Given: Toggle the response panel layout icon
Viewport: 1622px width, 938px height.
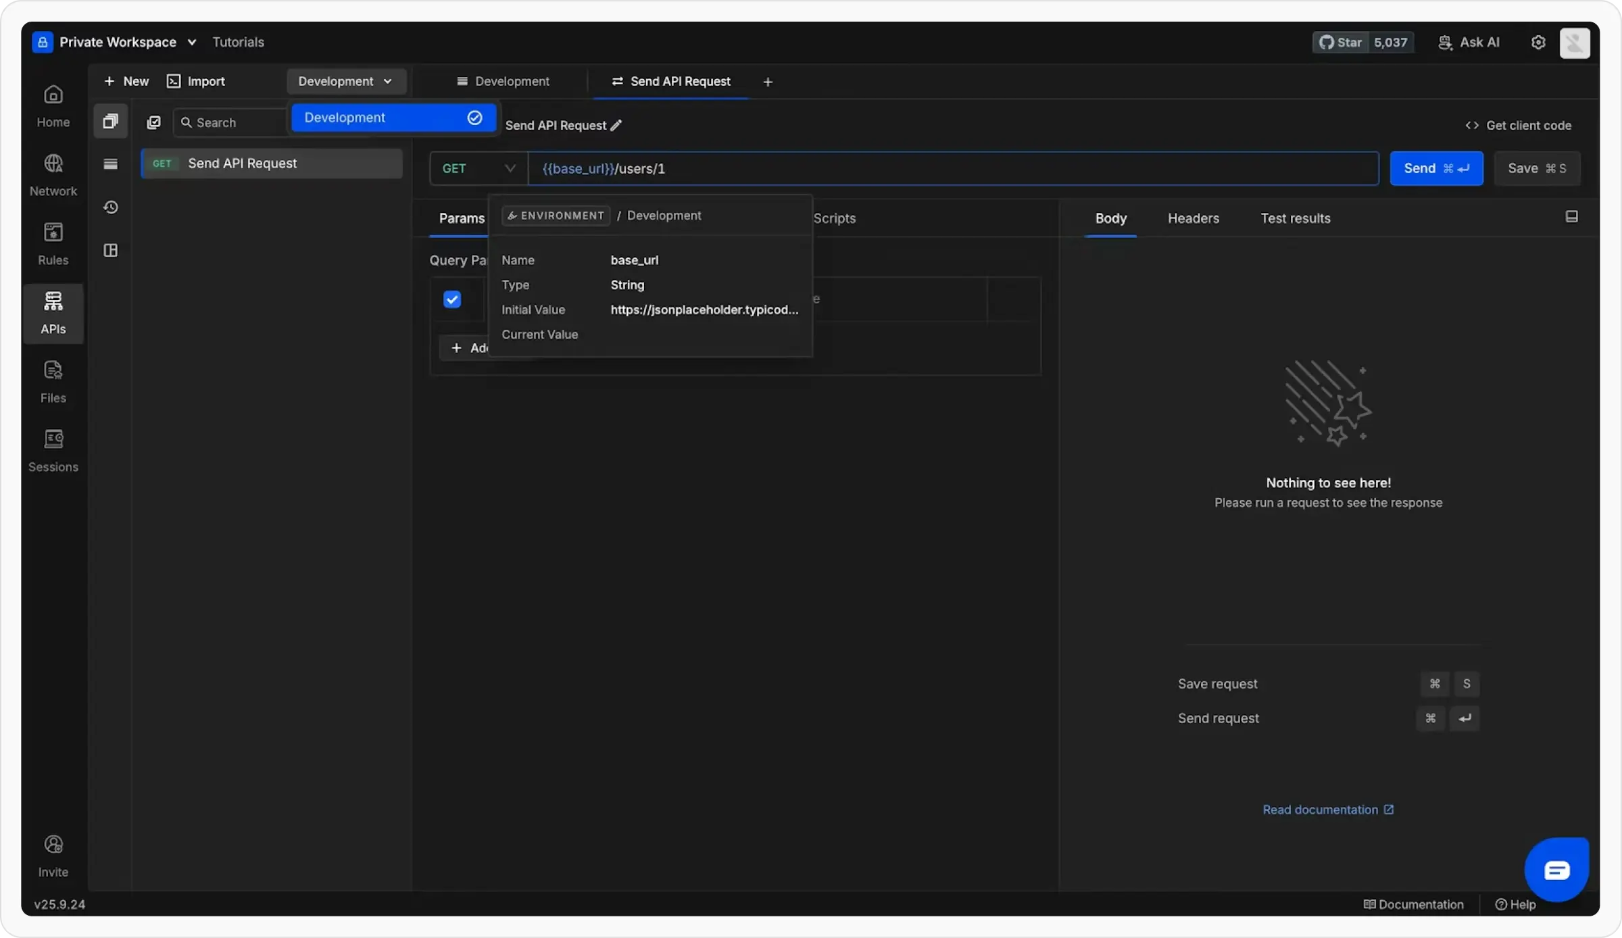Looking at the screenshot, I should click(x=1571, y=217).
